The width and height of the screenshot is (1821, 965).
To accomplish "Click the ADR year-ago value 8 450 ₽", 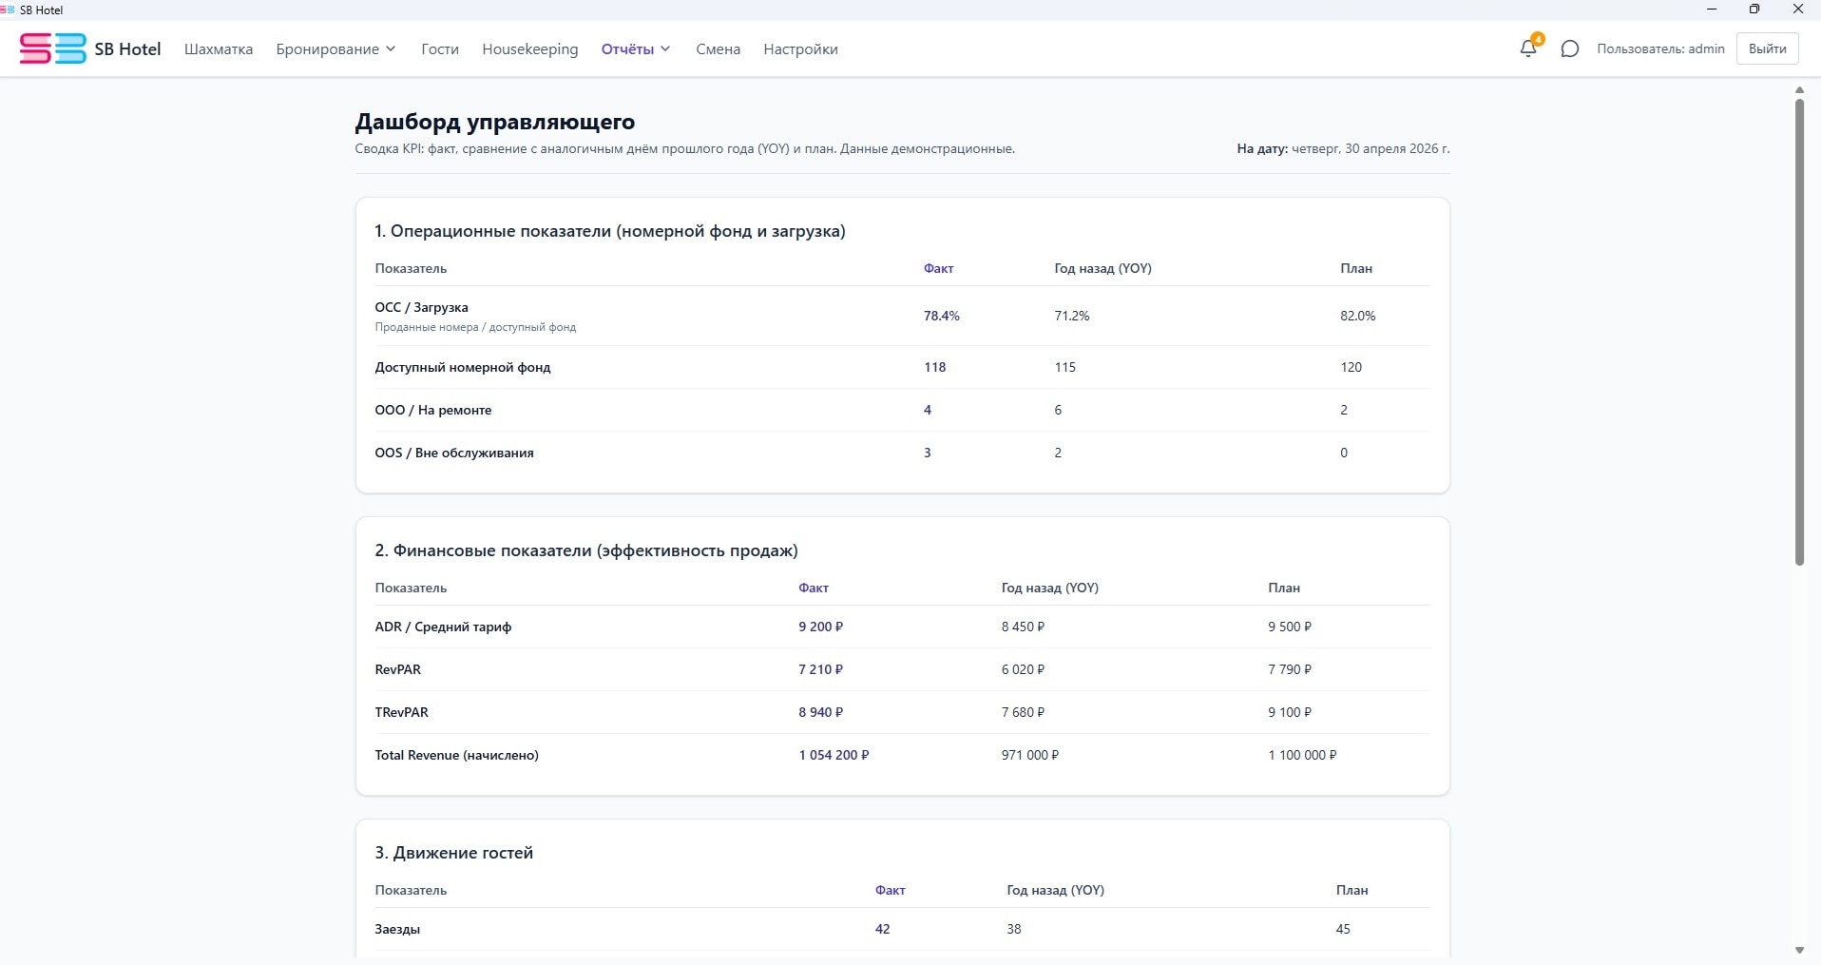I will click(1023, 627).
